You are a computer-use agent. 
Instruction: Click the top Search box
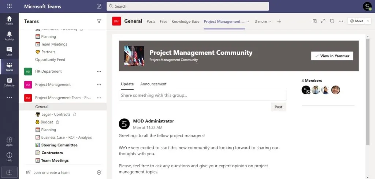[x=187, y=7]
